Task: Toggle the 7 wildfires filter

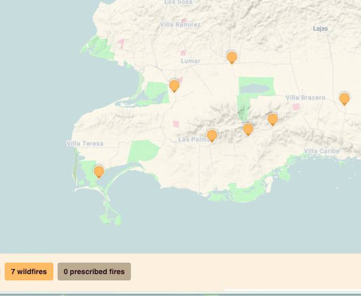Action: [29, 272]
